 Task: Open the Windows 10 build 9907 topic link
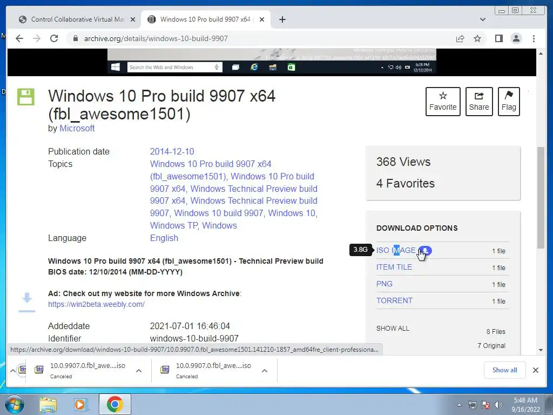point(219,213)
